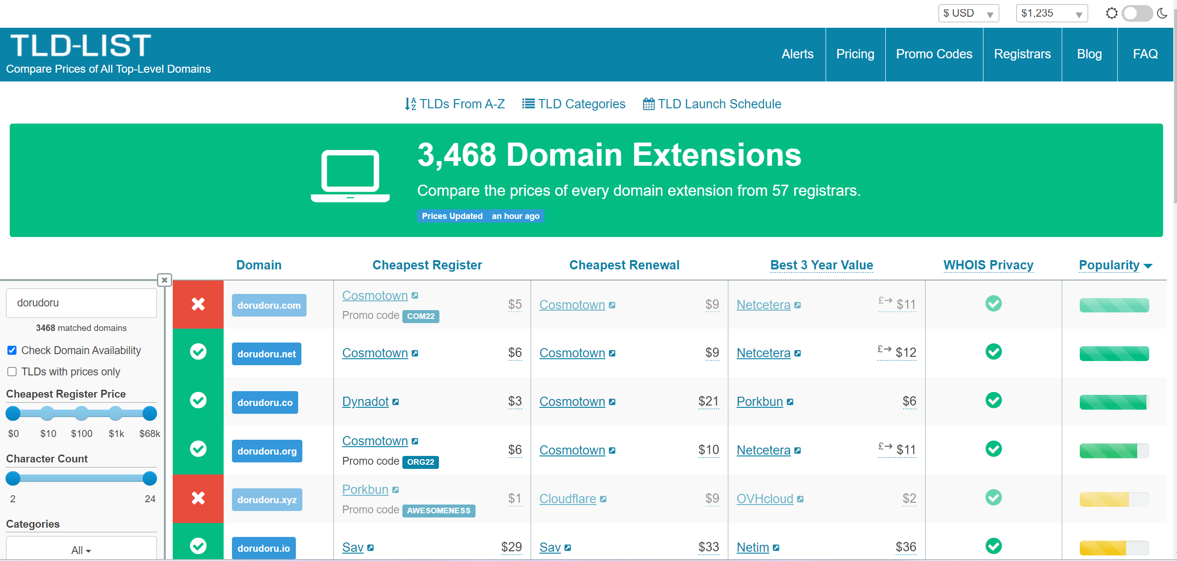Click the Character Count maximum handle
The width and height of the screenshot is (1177, 561).
[150, 478]
